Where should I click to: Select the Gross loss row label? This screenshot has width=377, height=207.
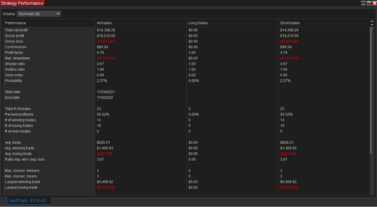(x=14, y=41)
